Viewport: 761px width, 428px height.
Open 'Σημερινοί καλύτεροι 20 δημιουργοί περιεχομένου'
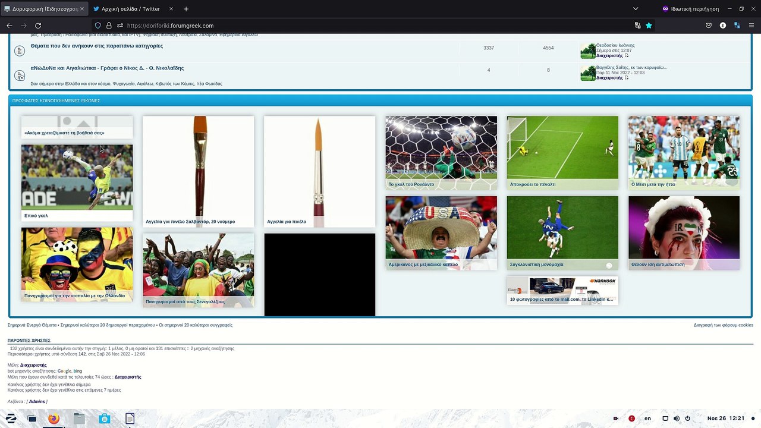[108, 325]
